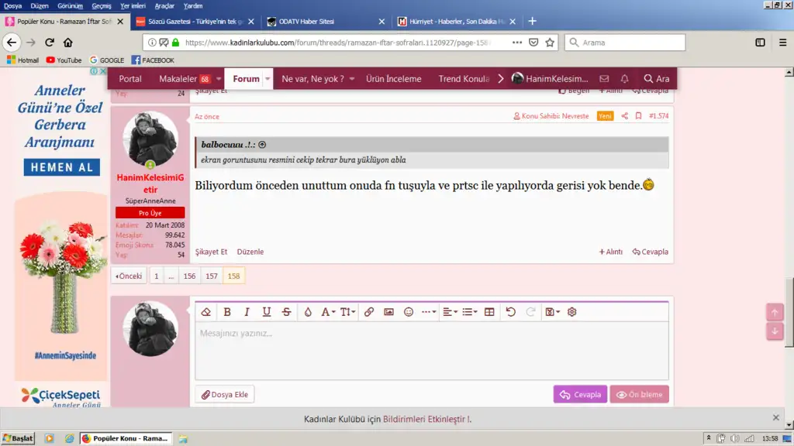This screenshot has height=446, width=794.
Task: Insert a table with the table icon
Action: [x=489, y=312]
